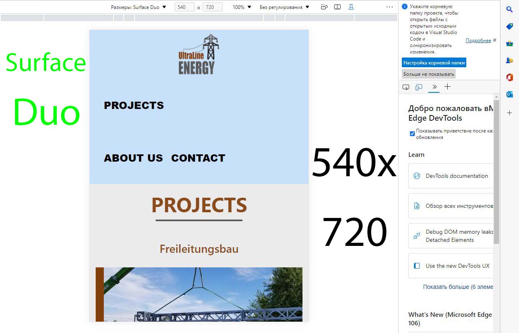
Task: Open Outlook from the Edge sidebar
Action: pyautogui.click(x=510, y=94)
